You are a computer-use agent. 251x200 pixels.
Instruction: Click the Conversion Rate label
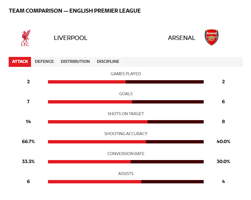[126, 154]
